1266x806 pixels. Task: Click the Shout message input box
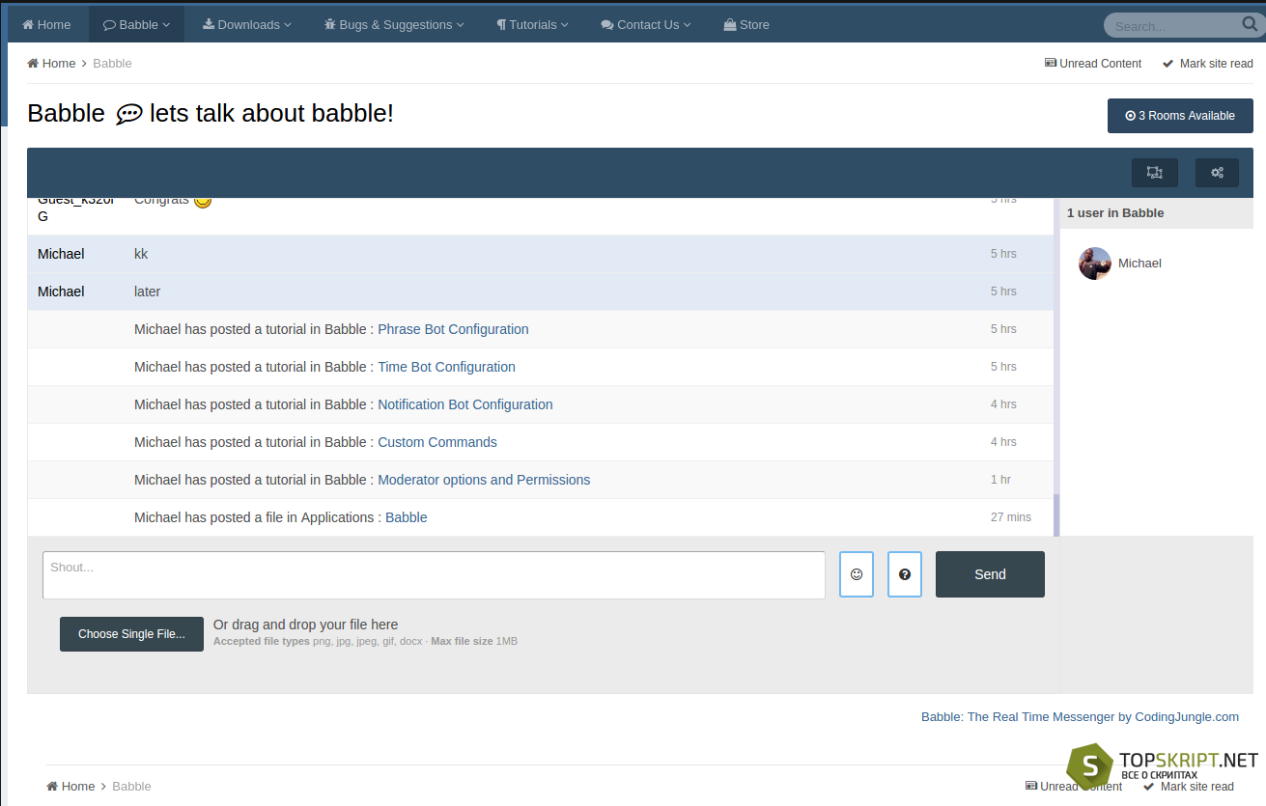point(434,575)
